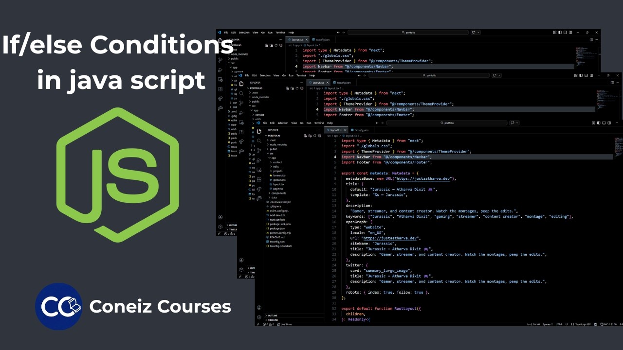Click New Folder icon in front PORTFOLIO header
The width and height of the screenshot is (623, 350).
[x=310, y=136]
